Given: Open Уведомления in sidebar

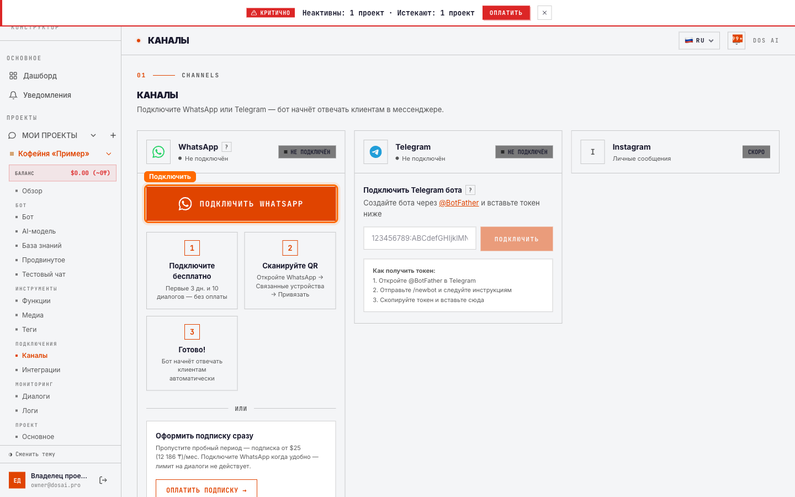Looking at the screenshot, I should coord(47,95).
